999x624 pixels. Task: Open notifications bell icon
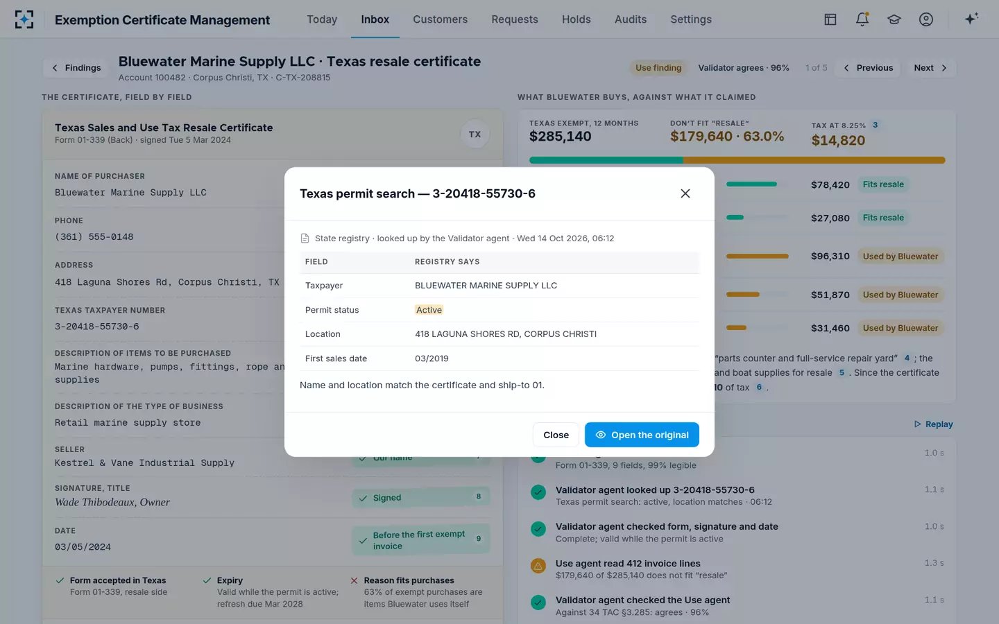862,19
